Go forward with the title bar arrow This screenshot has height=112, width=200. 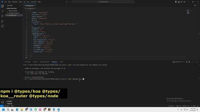[x=69, y=2]
